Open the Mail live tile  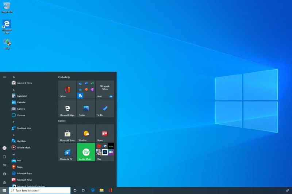[105, 90]
